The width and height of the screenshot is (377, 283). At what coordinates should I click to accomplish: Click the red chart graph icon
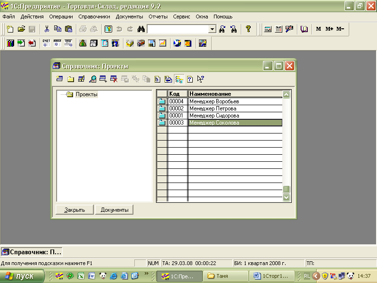tap(163, 43)
